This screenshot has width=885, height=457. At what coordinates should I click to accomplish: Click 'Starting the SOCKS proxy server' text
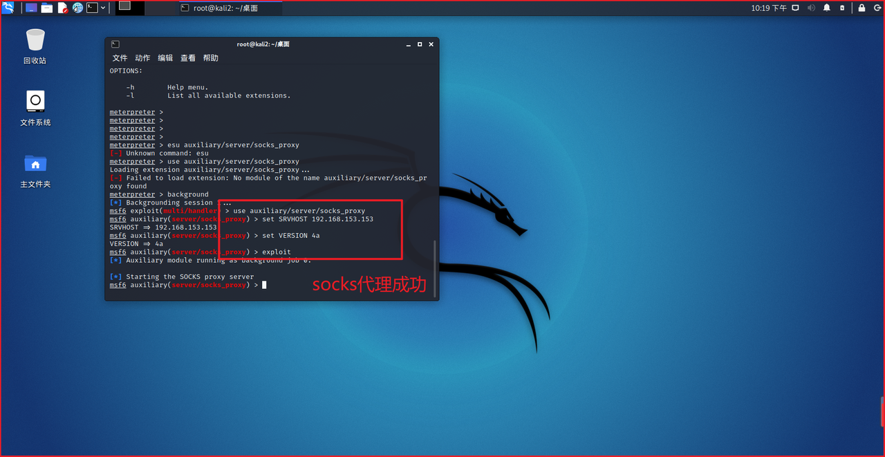(190, 277)
